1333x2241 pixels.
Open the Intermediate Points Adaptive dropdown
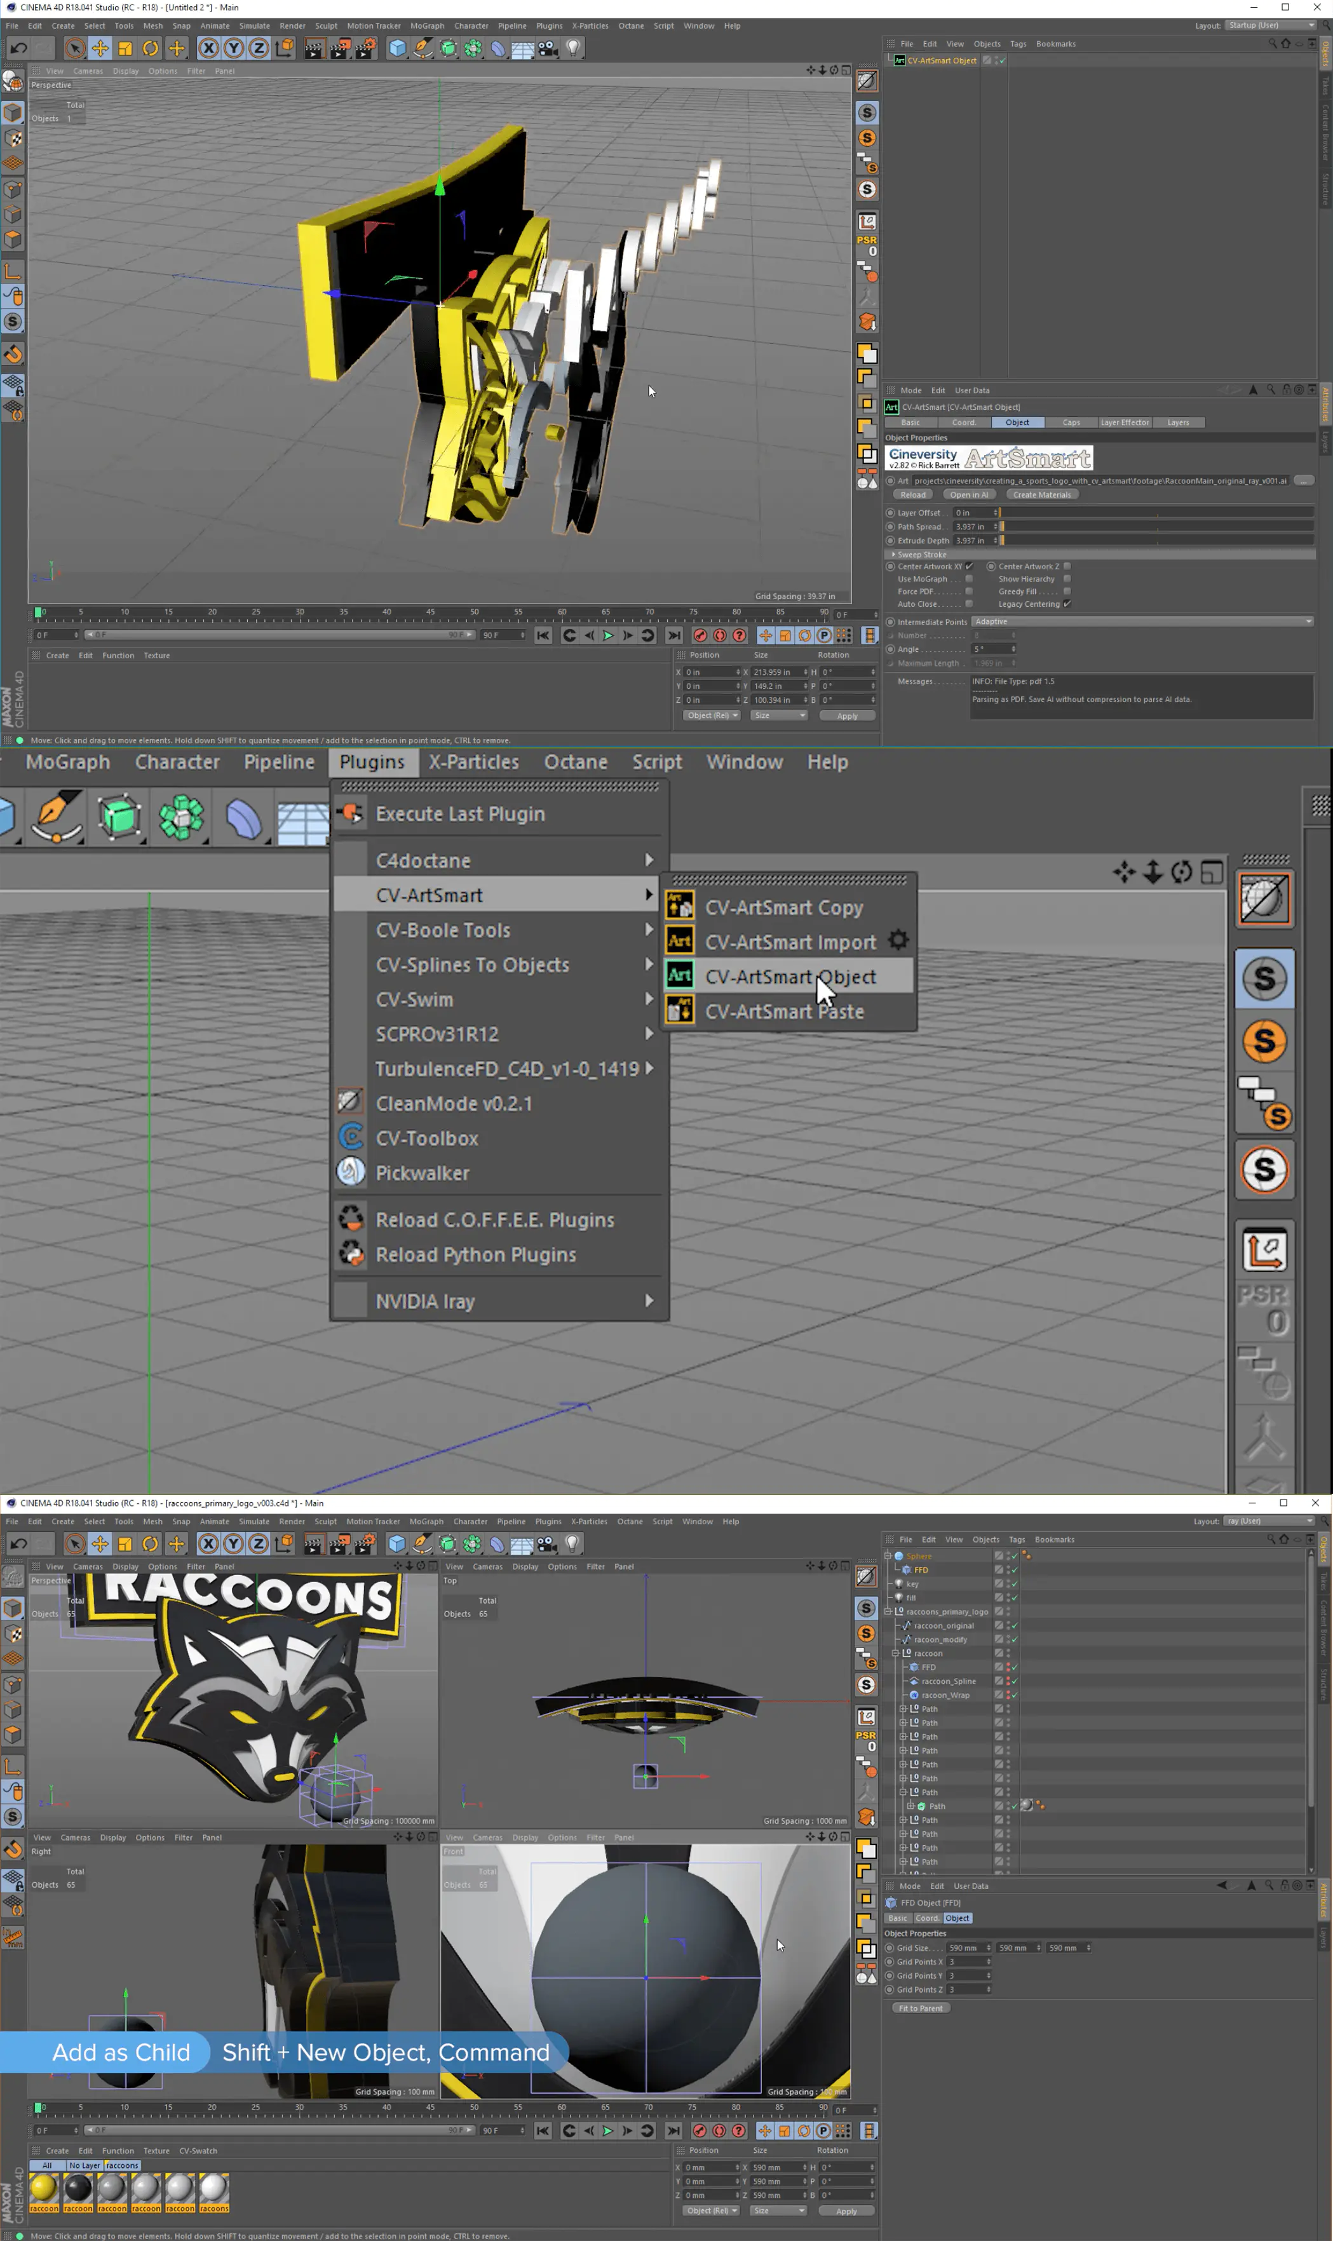1142,621
